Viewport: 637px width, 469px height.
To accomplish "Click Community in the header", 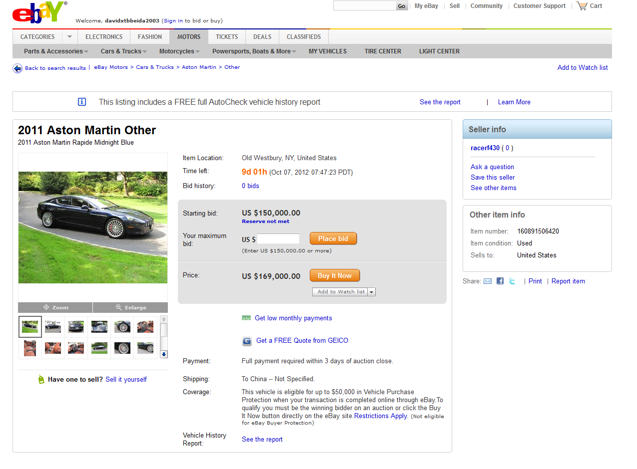I will click(x=487, y=6).
